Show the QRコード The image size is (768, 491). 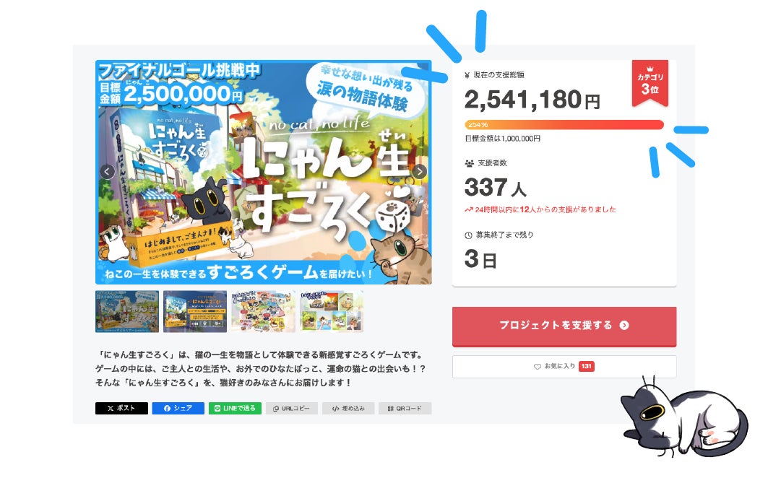tap(405, 408)
